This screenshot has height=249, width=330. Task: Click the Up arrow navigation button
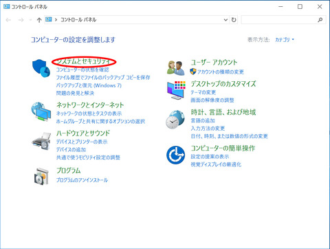39,20
